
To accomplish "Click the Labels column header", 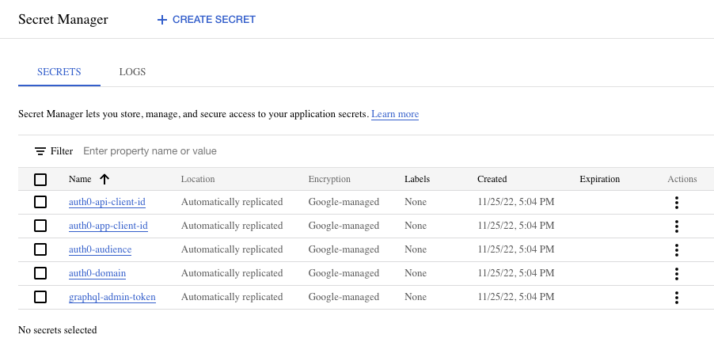I will point(417,179).
